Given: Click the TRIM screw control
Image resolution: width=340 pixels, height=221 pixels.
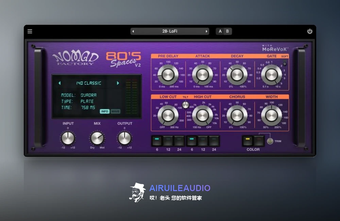Looking at the screenshot, I should pos(270,141).
